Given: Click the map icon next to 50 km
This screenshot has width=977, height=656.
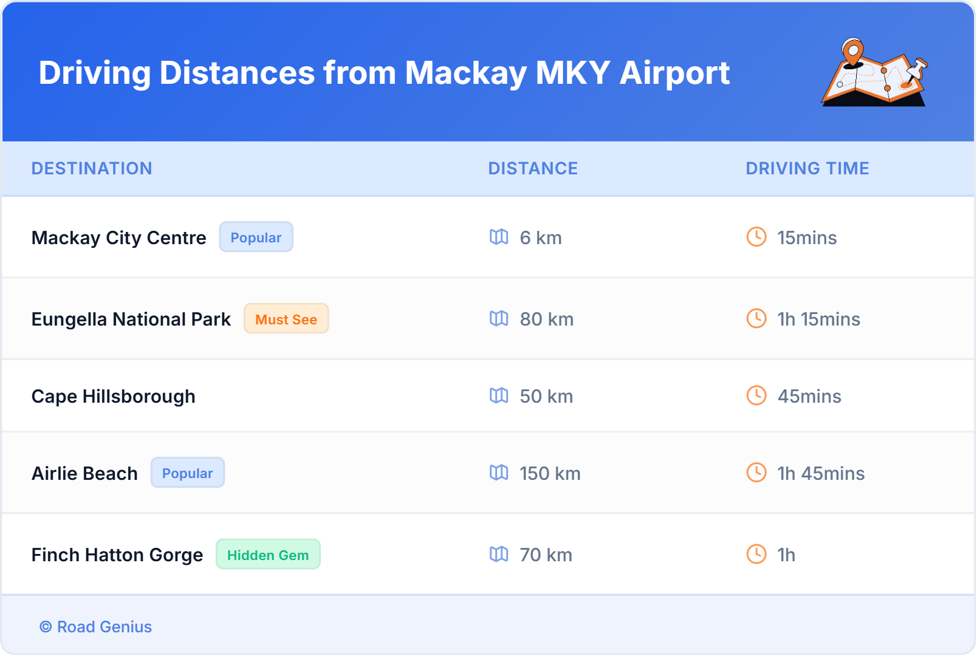Looking at the screenshot, I should pos(499,396).
